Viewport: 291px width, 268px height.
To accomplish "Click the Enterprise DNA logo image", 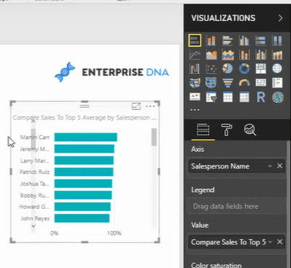I will (111, 72).
